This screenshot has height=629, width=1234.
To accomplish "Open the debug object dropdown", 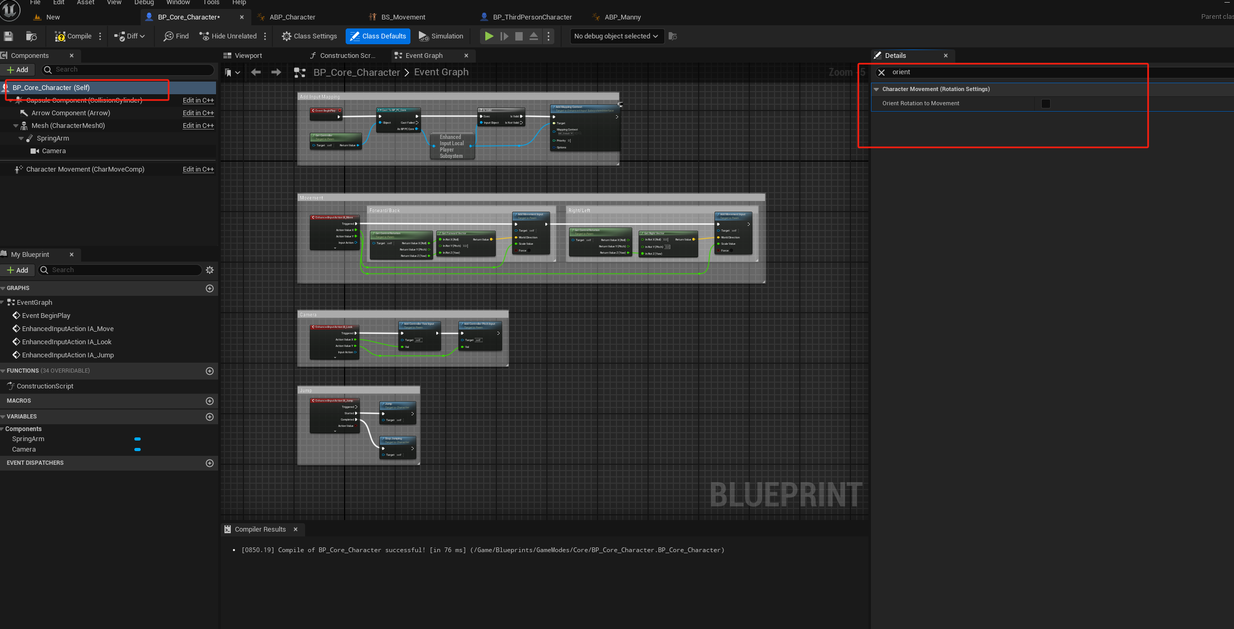I will (x=616, y=36).
